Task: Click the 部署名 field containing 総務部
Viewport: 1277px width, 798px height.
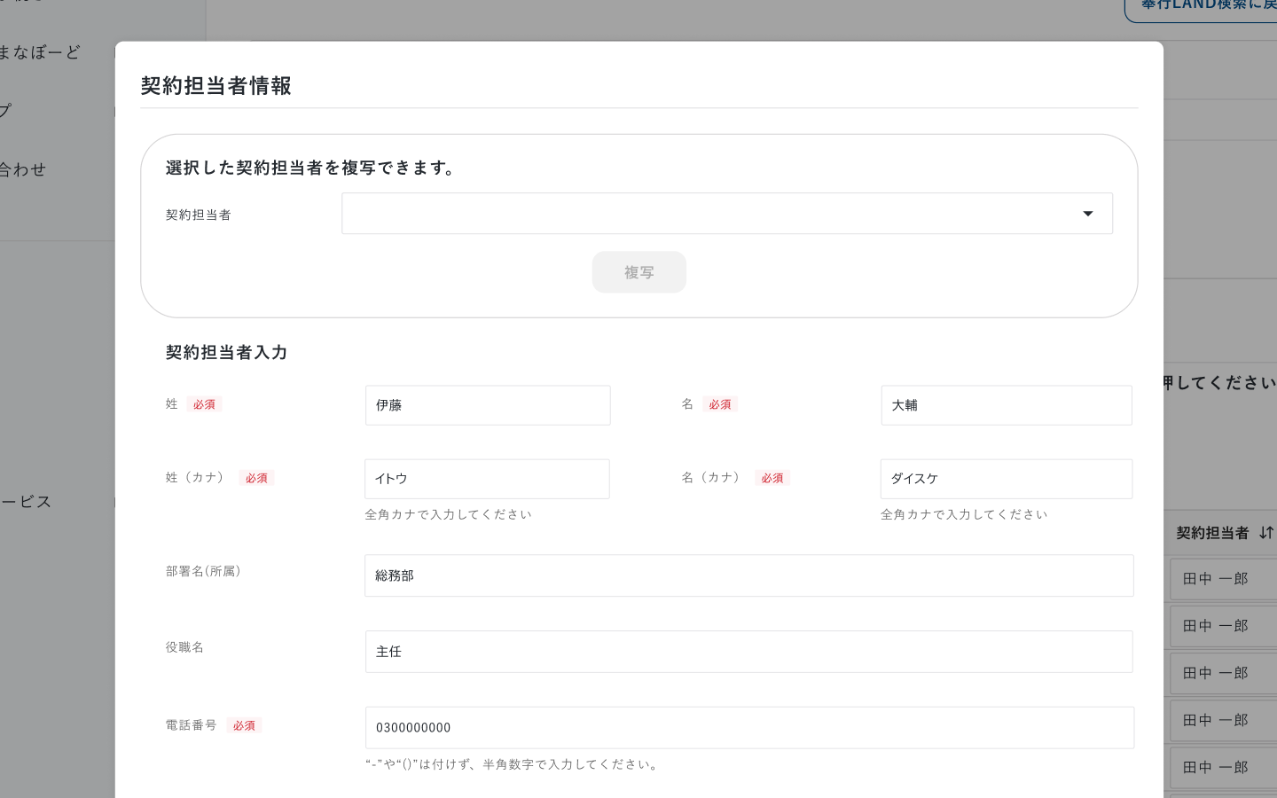Action: click(749, 575)
